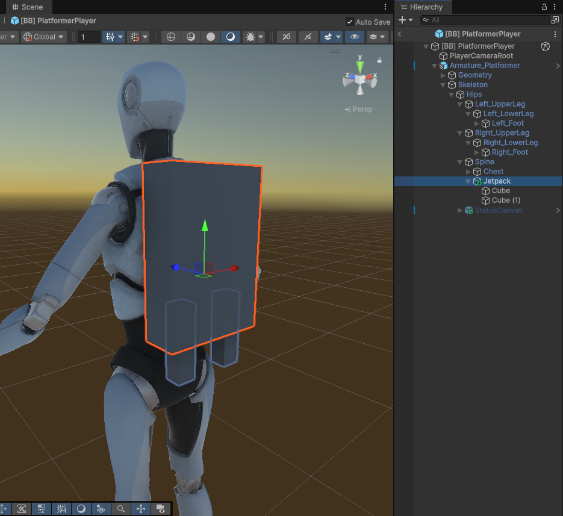The image size is (563, 516).
Task: Expand the StatusCanvas object
Action: point(460,211)
